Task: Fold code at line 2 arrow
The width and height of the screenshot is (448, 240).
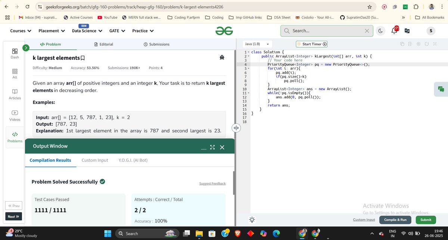Action: coord(249,56)
